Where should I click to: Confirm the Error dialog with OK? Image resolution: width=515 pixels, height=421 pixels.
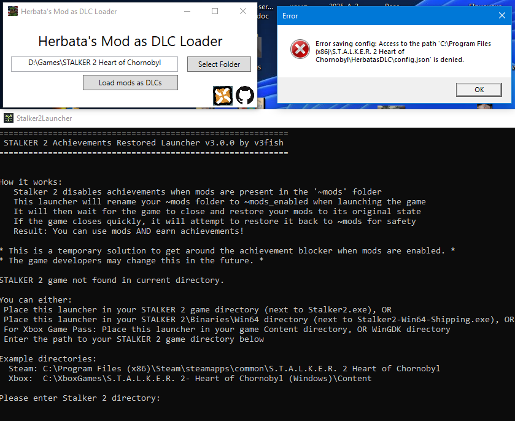[x=479, y=90]
